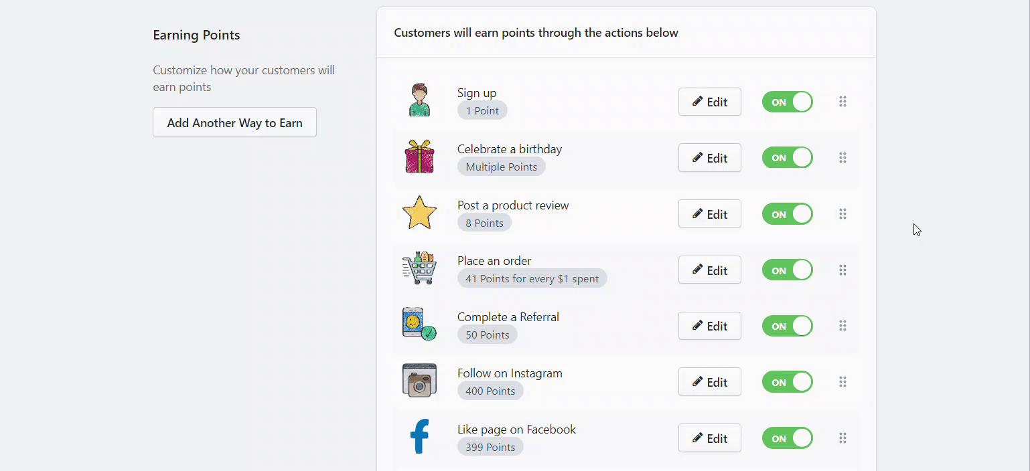Turn off Post a product review toggle

pyautogui.click(x=788, y=214)
